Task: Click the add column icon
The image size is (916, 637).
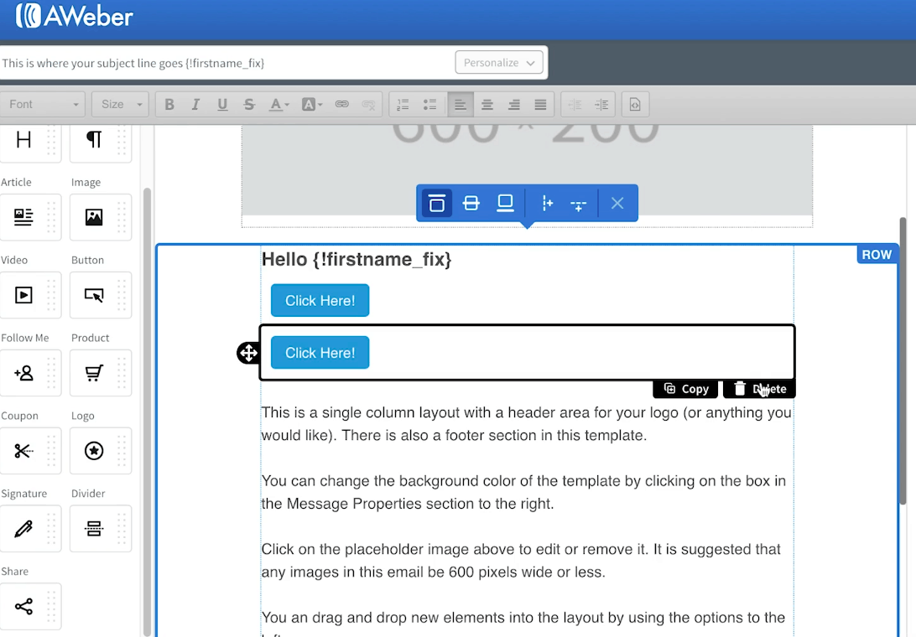Action: click(548, 203)
